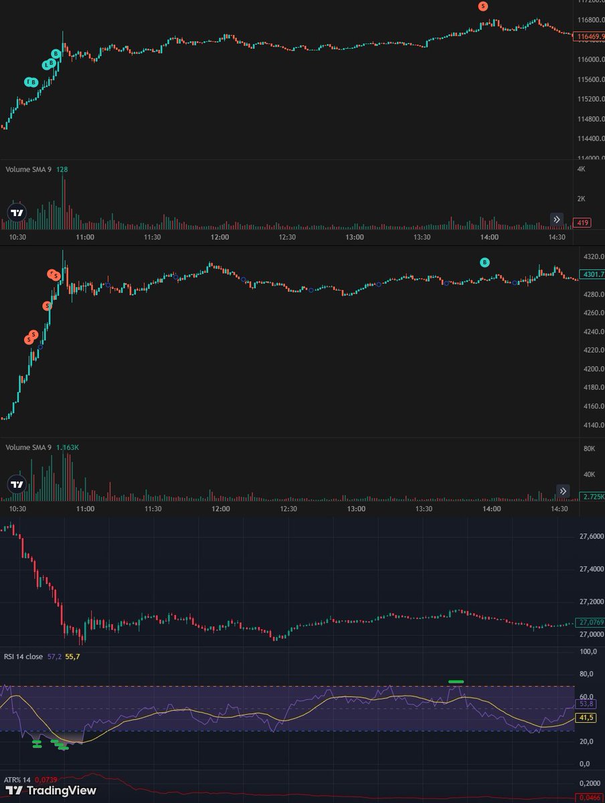This screenshot has width=605, height=803.
Task: Select the green divergence bar above the RSI peak
Action: point(456,681)
